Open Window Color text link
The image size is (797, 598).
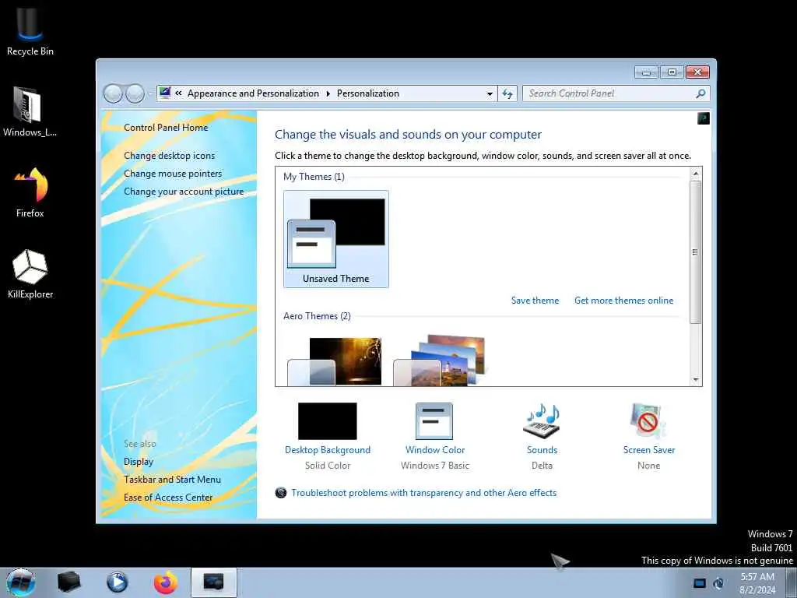[x=434, y=450]
